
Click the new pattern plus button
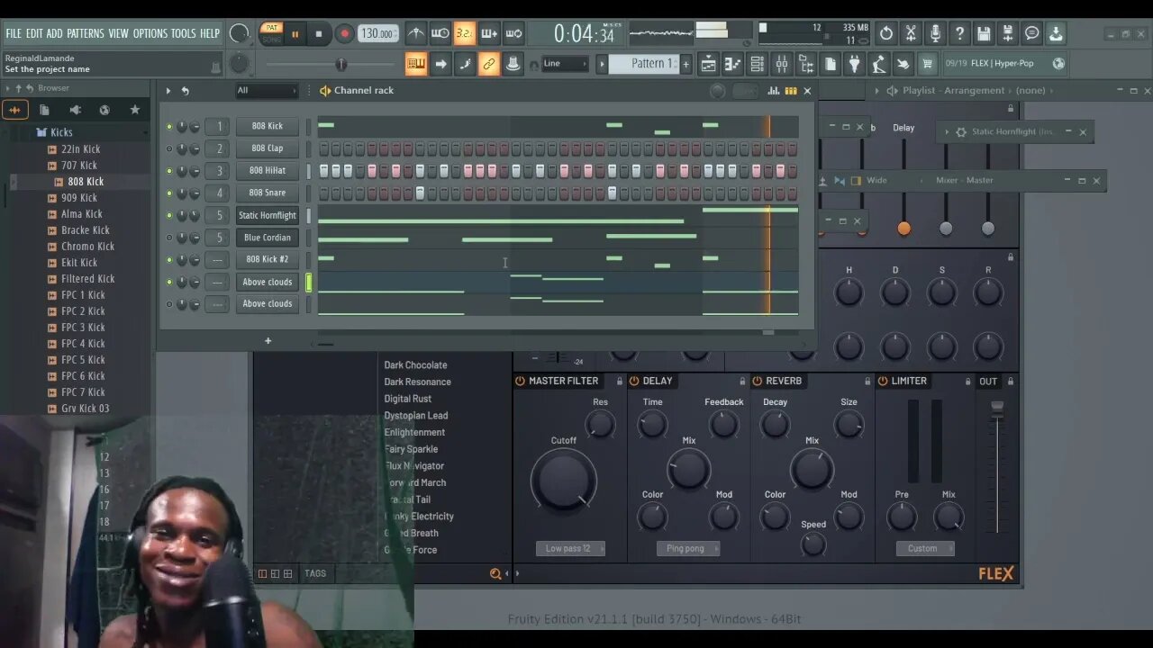(685, 64)
